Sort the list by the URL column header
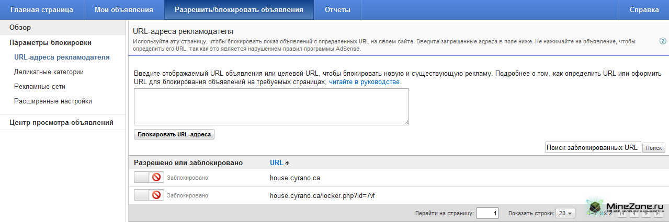This screenshot has width=669, height=222. (276, 162)
